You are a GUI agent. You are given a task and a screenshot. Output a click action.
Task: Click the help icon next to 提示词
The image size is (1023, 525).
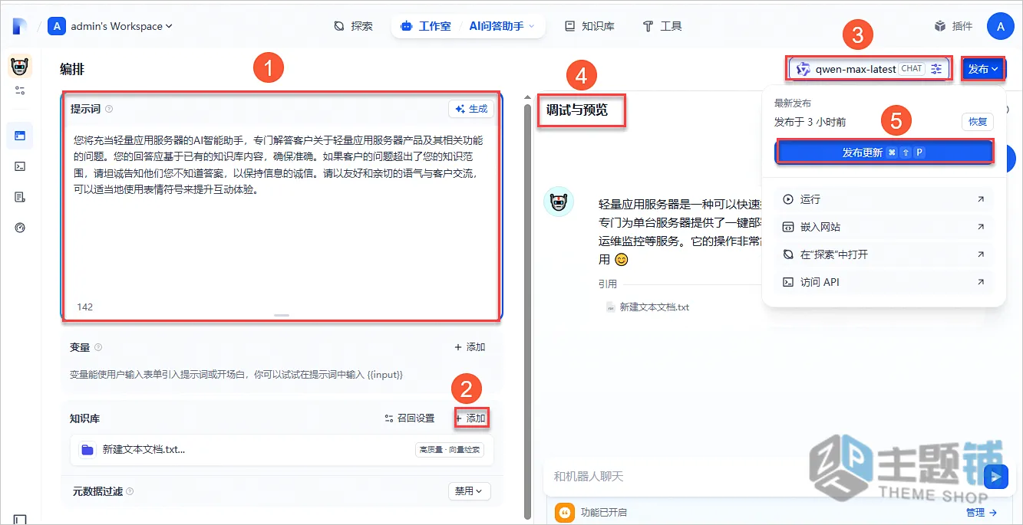[x=109, y=109]
